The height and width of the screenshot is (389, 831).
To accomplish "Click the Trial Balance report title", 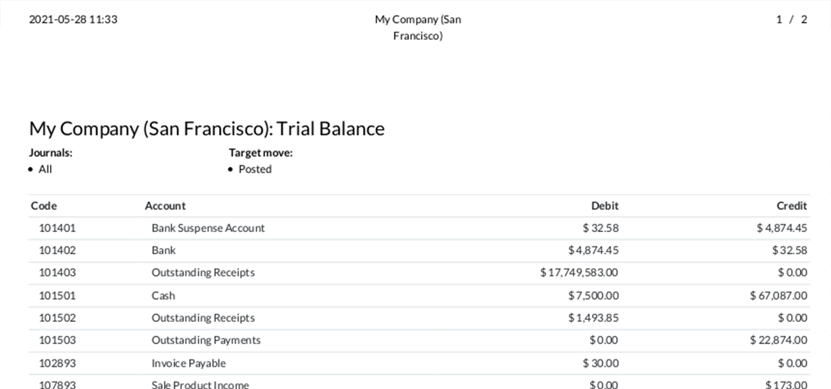I will click(207, 128).
